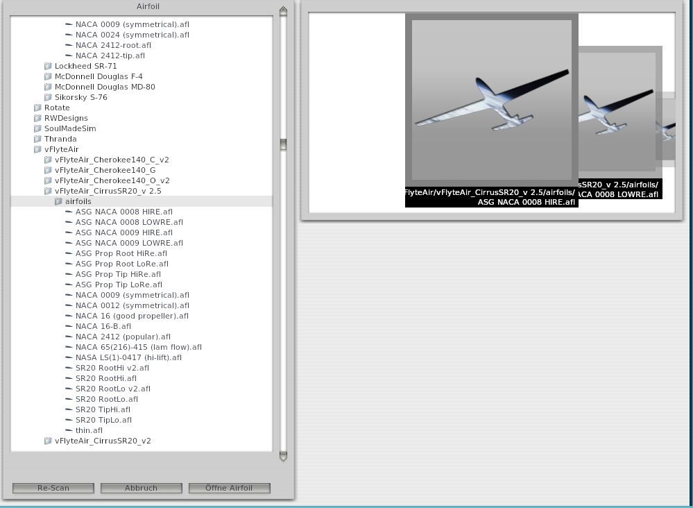Screen dimensions: 693x508
Task: Select the second airfoil preview thumbnail
Action: tap(619, 111)
